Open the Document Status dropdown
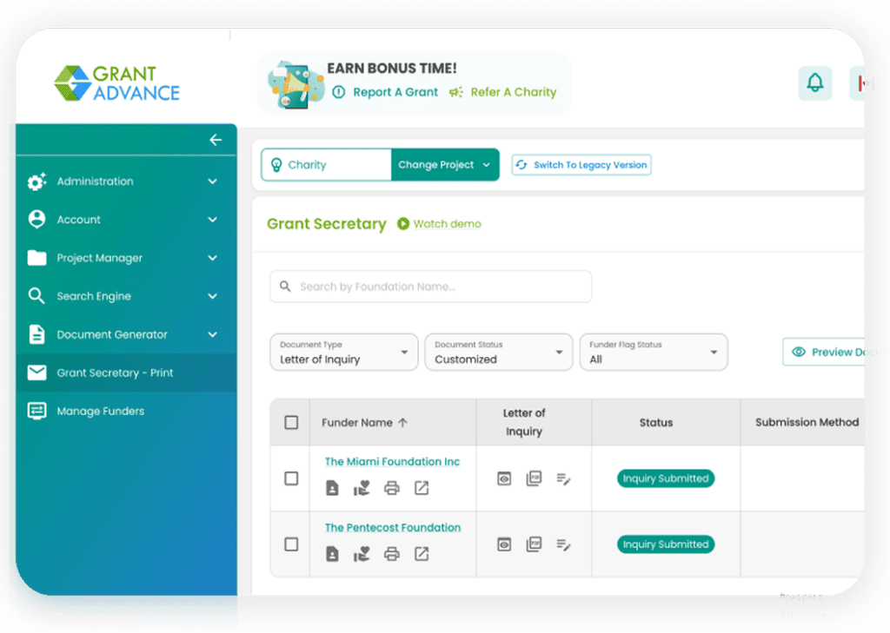Viewport: 890px width, 633px height. coord(499,353)
